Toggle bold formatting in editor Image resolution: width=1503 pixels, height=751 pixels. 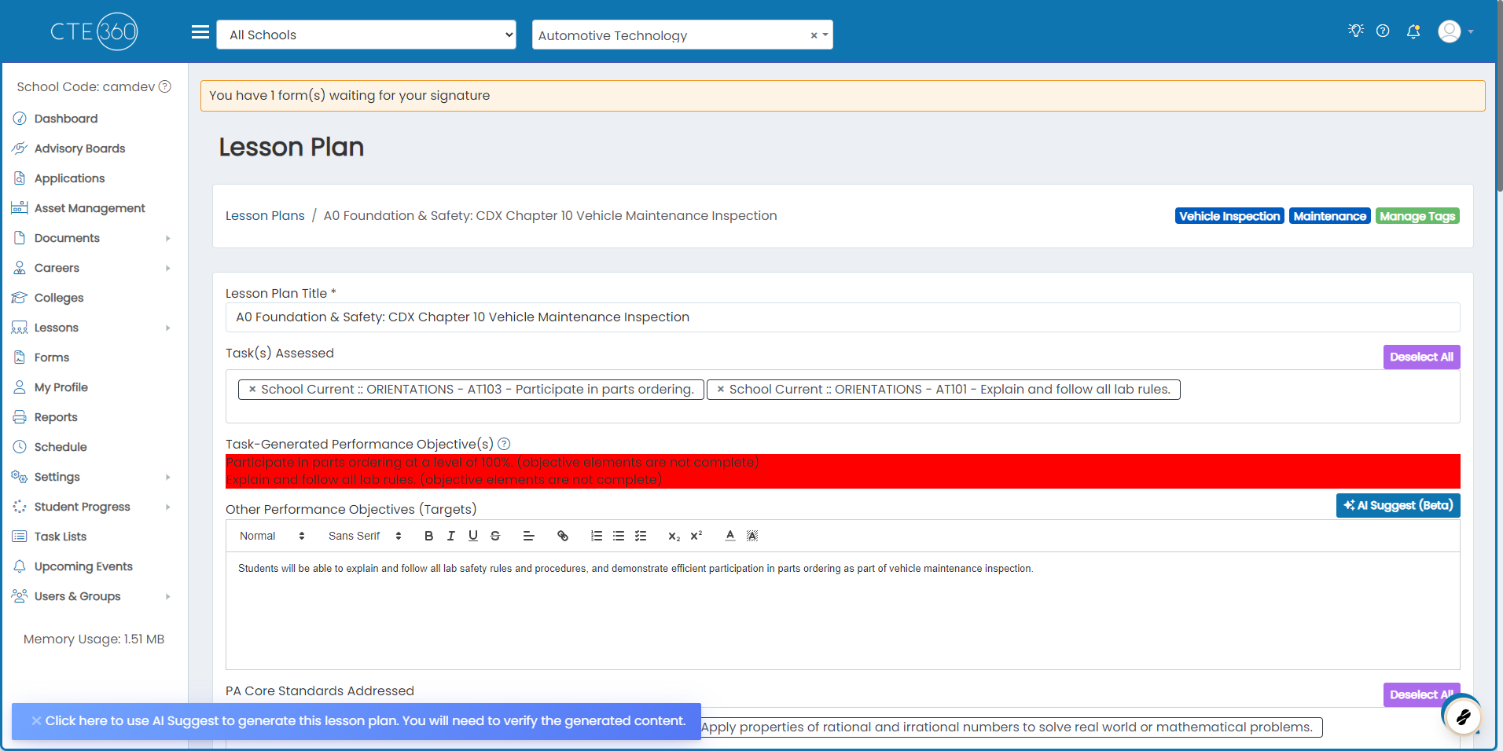pos(428,536)
